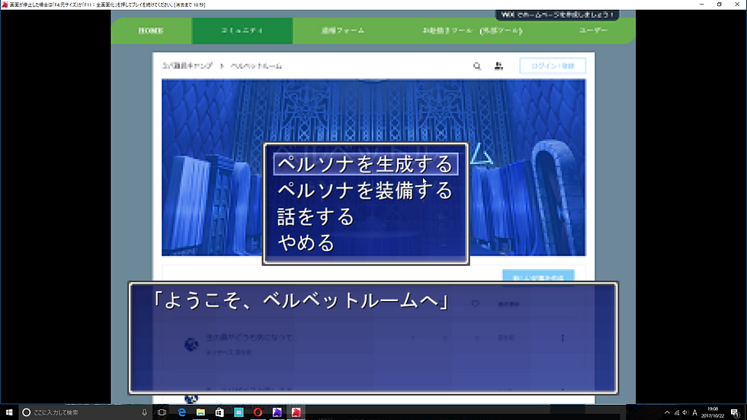The width and height of the screenshot is (747, 420).
Task: Click the login/register button
Action: point(553,66)
